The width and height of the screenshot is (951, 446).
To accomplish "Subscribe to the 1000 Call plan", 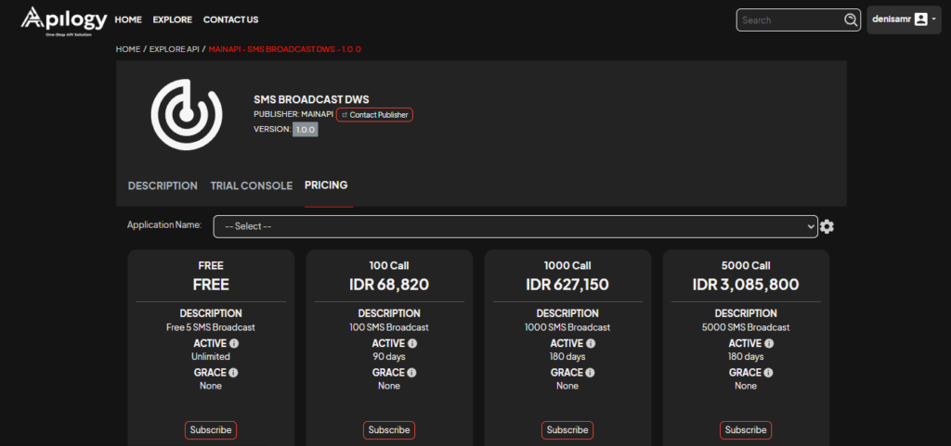I will click(x=567, y=430).
